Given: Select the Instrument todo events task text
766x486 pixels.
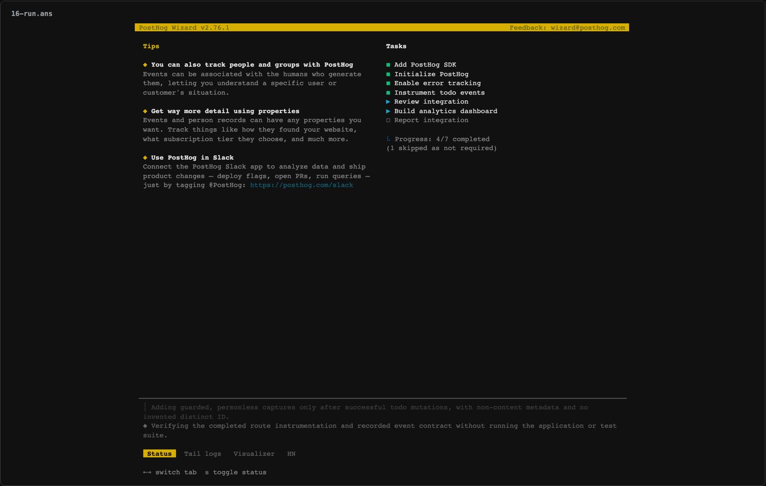Looking at the screenshot, I should [440, 93].
